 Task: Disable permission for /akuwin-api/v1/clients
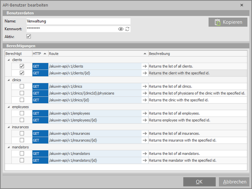pyautogui.click(x=22, y=67)
